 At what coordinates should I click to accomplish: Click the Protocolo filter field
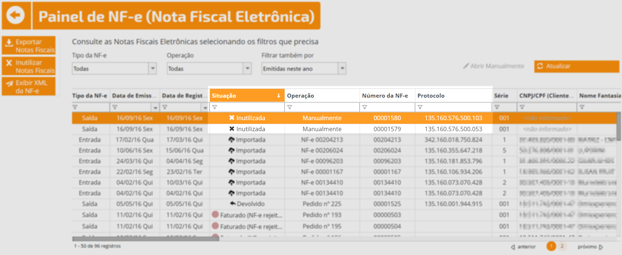[453, 107]
